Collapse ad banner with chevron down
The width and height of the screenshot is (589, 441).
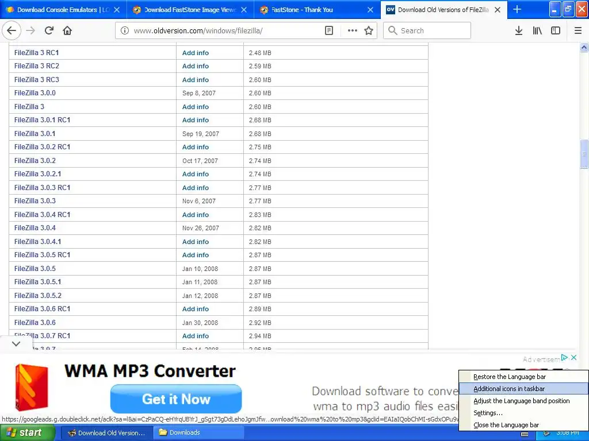pyautogui.click(x=16, y=343)
